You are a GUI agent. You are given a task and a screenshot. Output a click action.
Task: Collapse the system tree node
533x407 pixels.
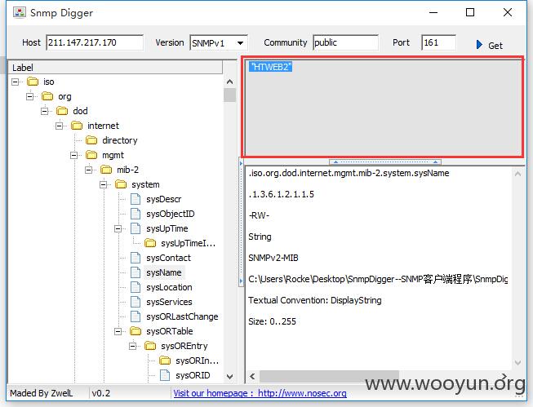(x=104, y=184)
